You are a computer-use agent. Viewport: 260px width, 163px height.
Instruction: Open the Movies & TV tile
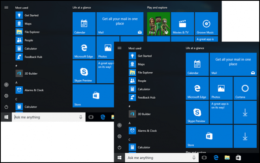(182, 24)
